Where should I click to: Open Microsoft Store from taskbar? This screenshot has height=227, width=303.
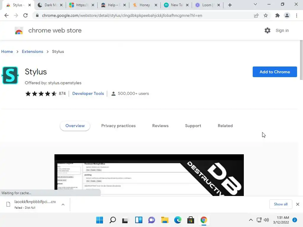(191, 220)
